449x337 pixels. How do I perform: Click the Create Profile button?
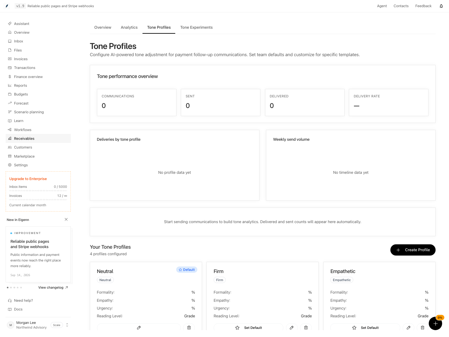(x=413, y=250)
